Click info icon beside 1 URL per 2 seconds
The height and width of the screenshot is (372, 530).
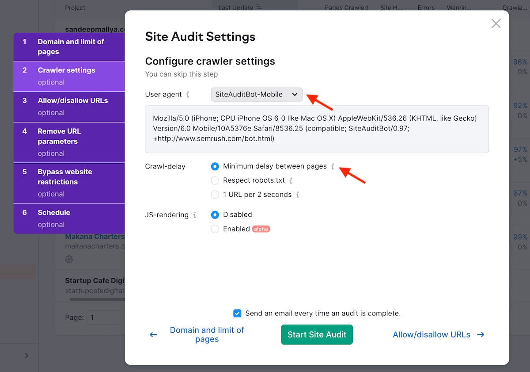[x=298, y=195]
